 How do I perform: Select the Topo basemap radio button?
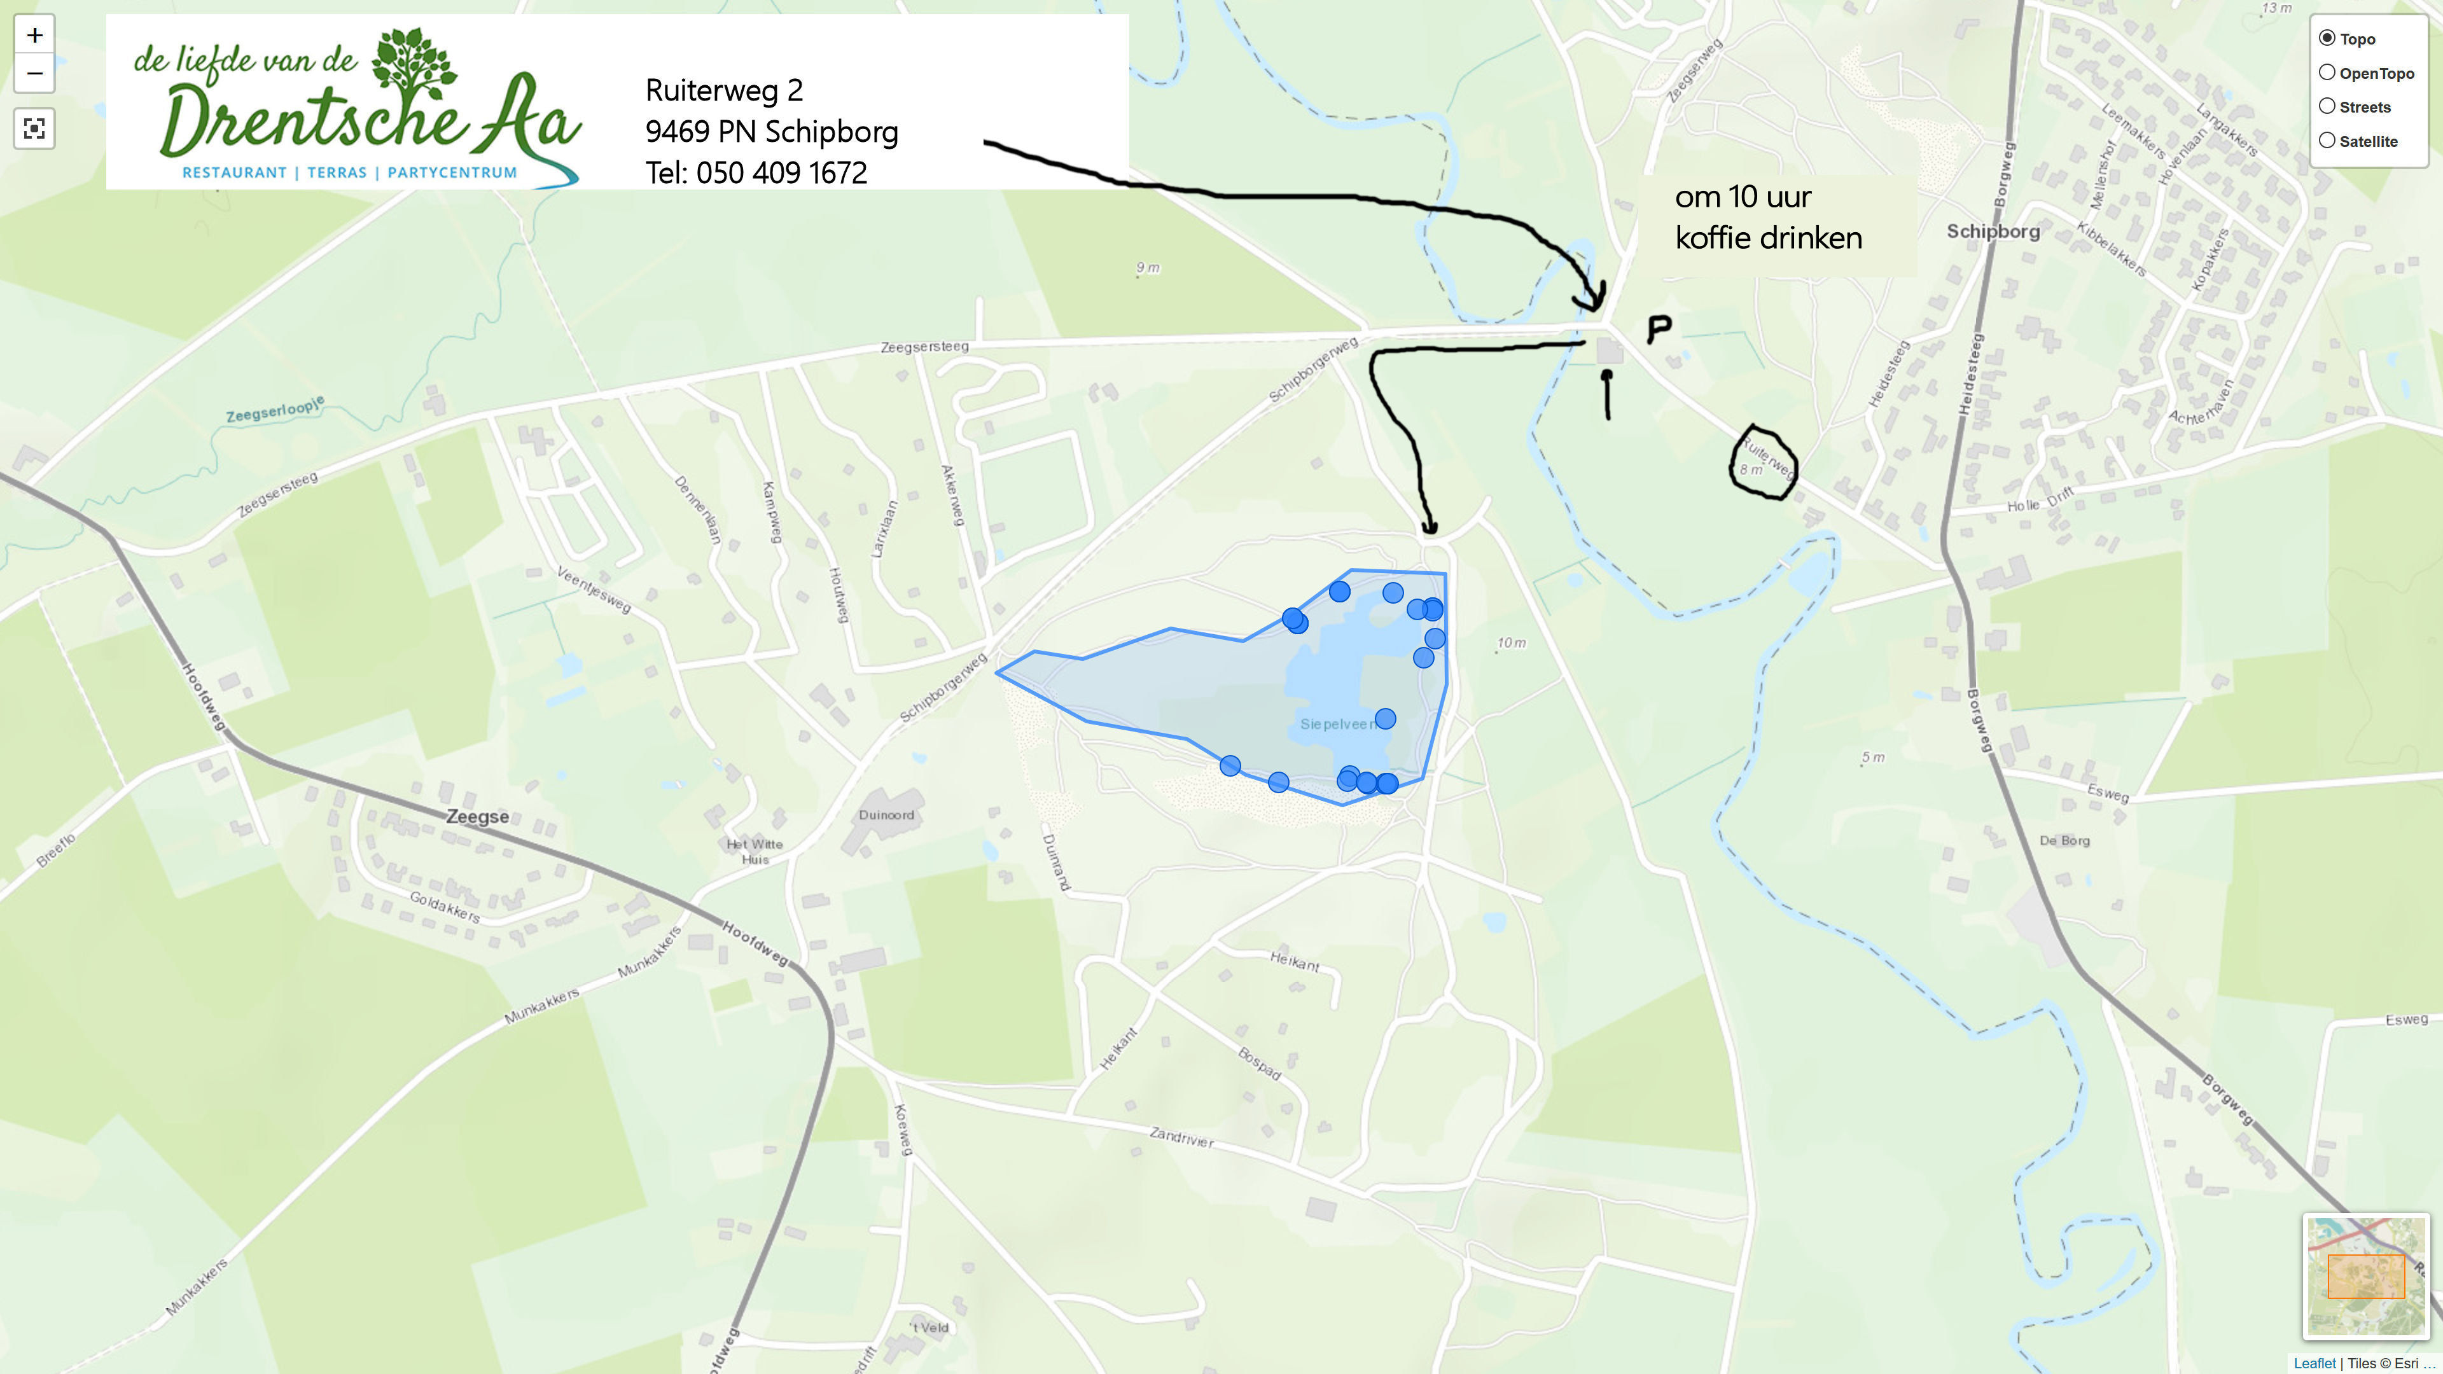pos(2327,38)
